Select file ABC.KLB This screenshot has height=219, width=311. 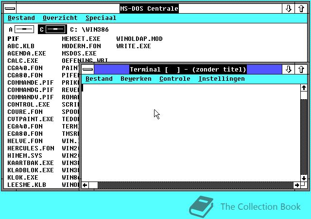click(x=21, y=46)
